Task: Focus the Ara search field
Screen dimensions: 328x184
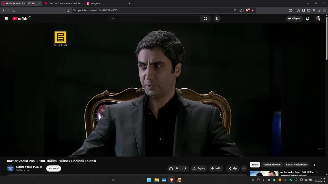Action: point(155,19)
